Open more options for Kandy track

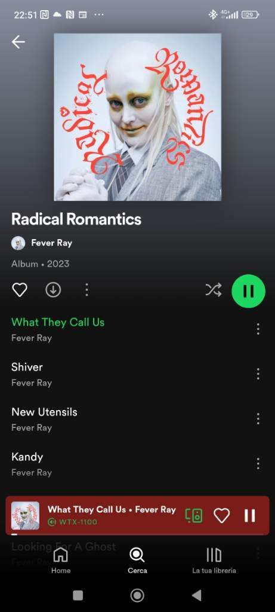coord(258,464)
